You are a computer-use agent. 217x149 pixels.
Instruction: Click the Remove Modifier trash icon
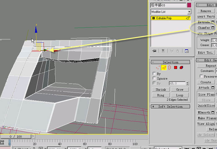click(x=178, y=51)
